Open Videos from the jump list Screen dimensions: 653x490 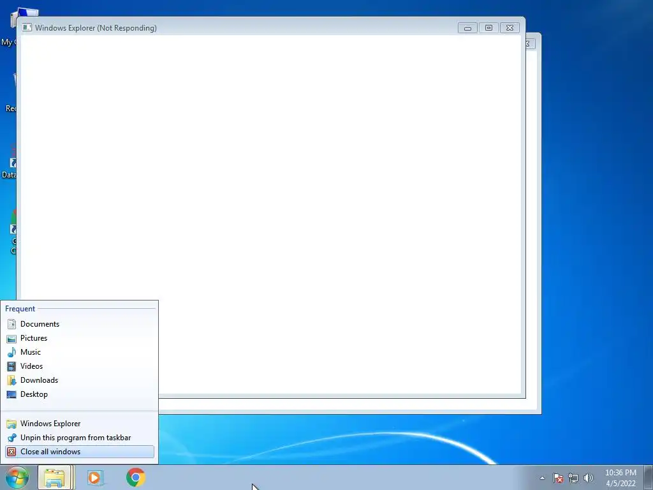pyautogui.click(x=79, y=366)
